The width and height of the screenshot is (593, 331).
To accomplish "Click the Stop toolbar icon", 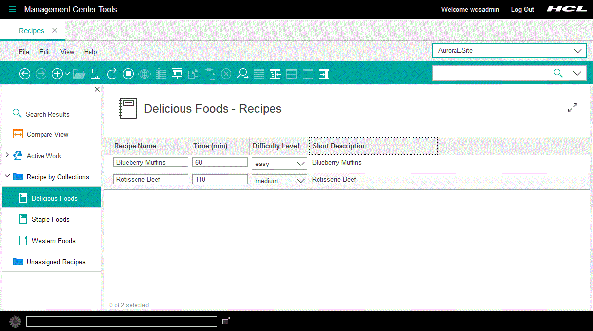I will [x=128, y=73].
